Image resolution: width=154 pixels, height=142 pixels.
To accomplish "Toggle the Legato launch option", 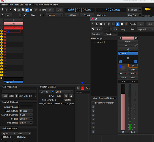I will click(26, 119).
